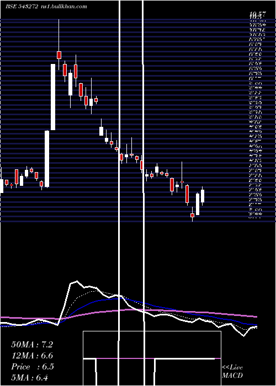Click the tallest white candlestick body
The width and height of the screenshot is (276, 386).
pos(53,97)
